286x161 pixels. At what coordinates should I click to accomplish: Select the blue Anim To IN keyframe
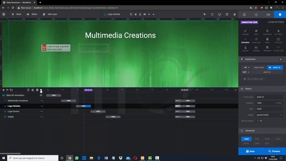tap(275, 68)
